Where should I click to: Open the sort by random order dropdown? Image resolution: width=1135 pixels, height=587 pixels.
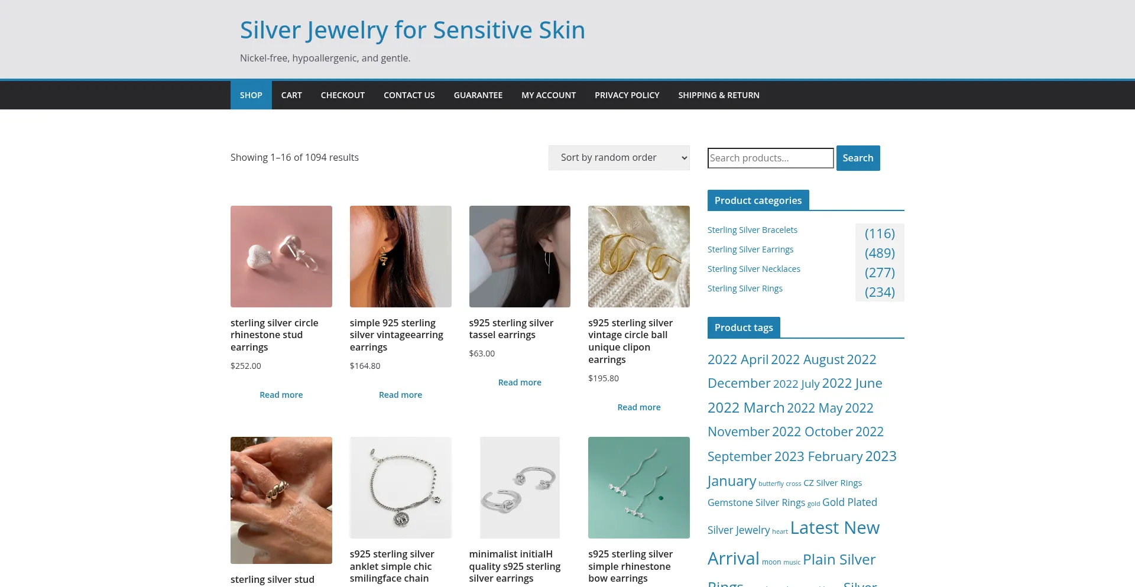619,158
